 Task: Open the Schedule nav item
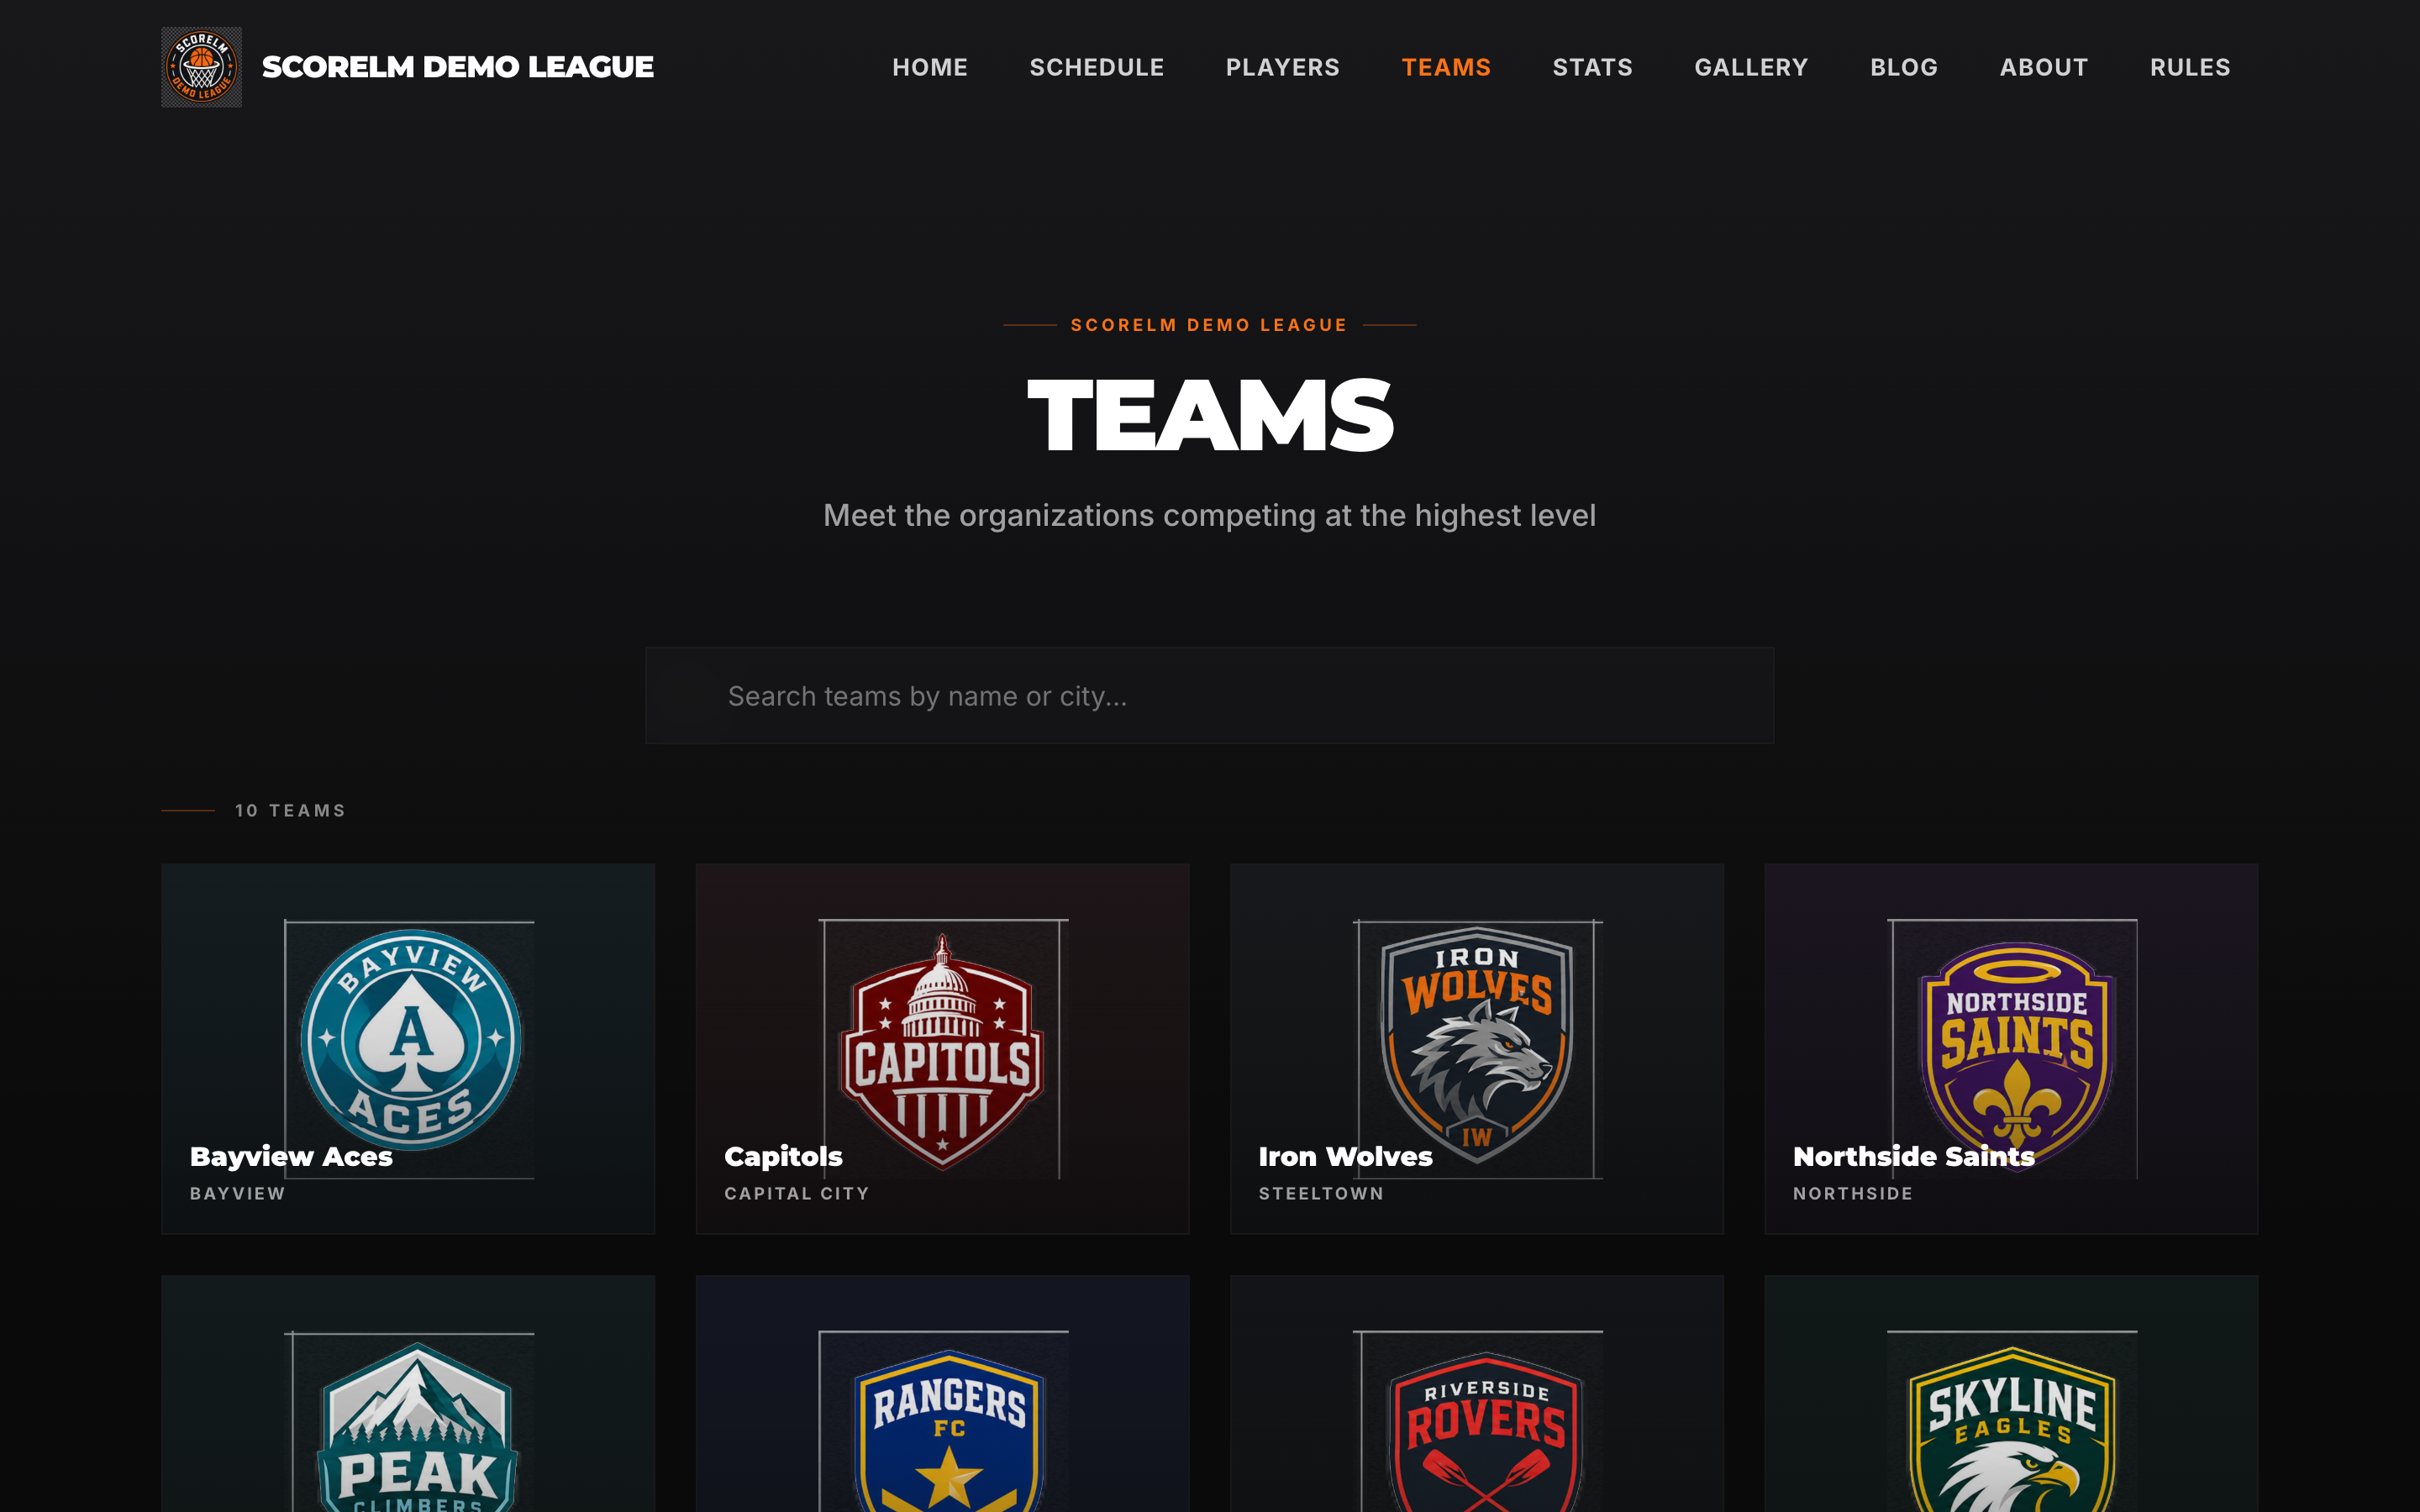pyautogui.click(x=1097, y=67)
